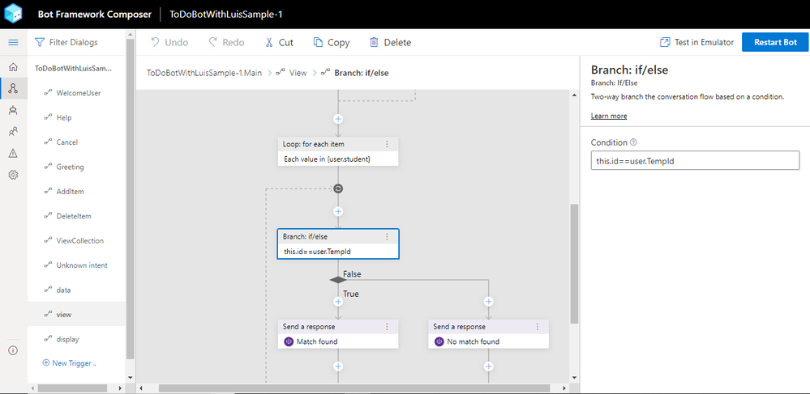Click the Restart Bot button
This screenshot has width=810, height=394.
tap(775, 42)
